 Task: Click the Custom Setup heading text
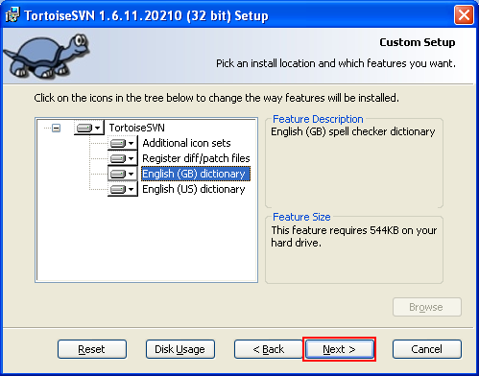[x=418, y=42]
